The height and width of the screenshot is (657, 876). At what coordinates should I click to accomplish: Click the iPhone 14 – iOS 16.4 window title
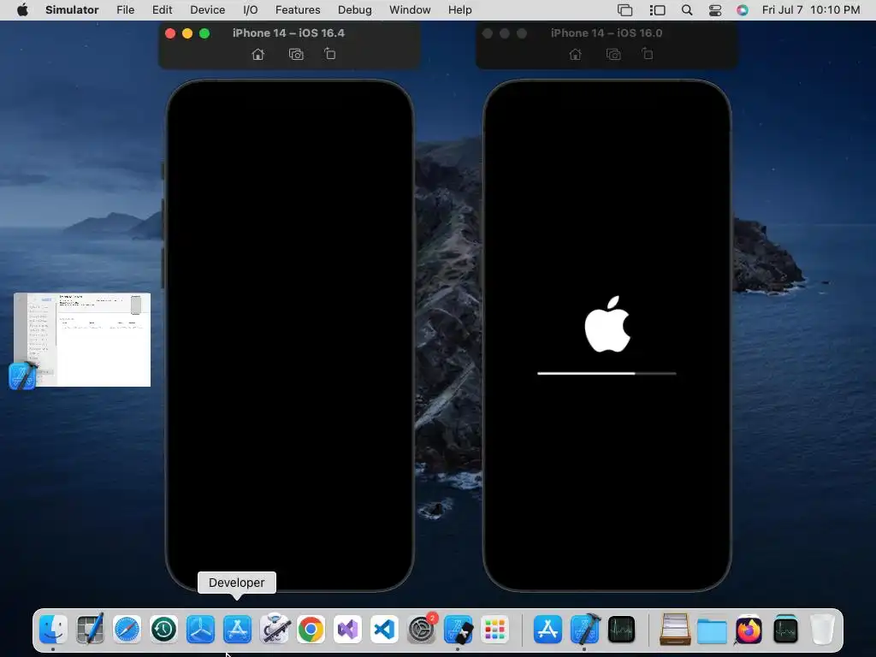(x=288, y=33)
